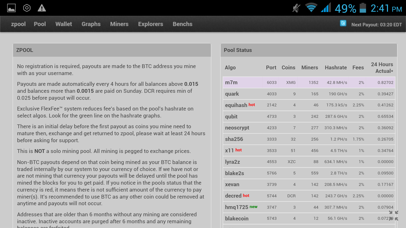The image size is (406, 228).
Task: Open the Benchs menu item
Action: coord(183,24)
